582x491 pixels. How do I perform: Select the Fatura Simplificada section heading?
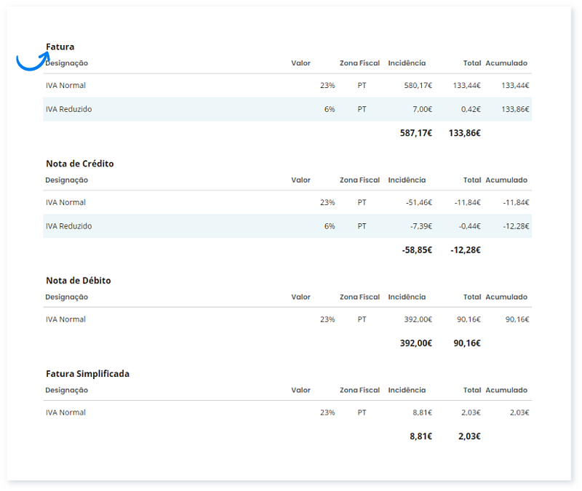point(87,374)
